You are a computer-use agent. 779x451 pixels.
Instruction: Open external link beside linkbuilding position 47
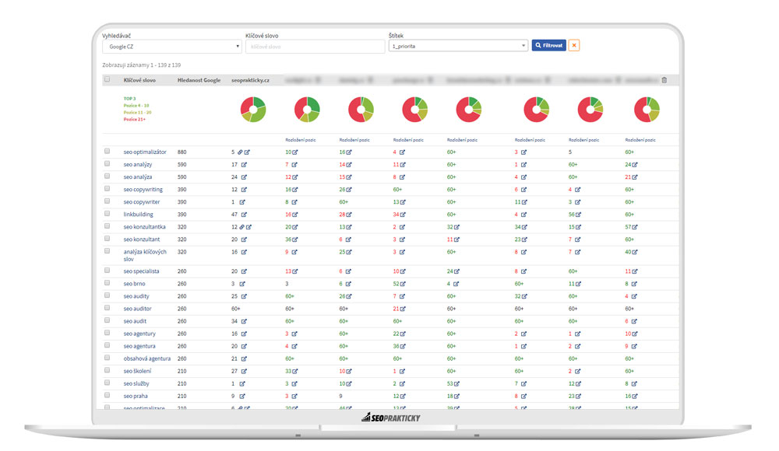pos(244,215)
